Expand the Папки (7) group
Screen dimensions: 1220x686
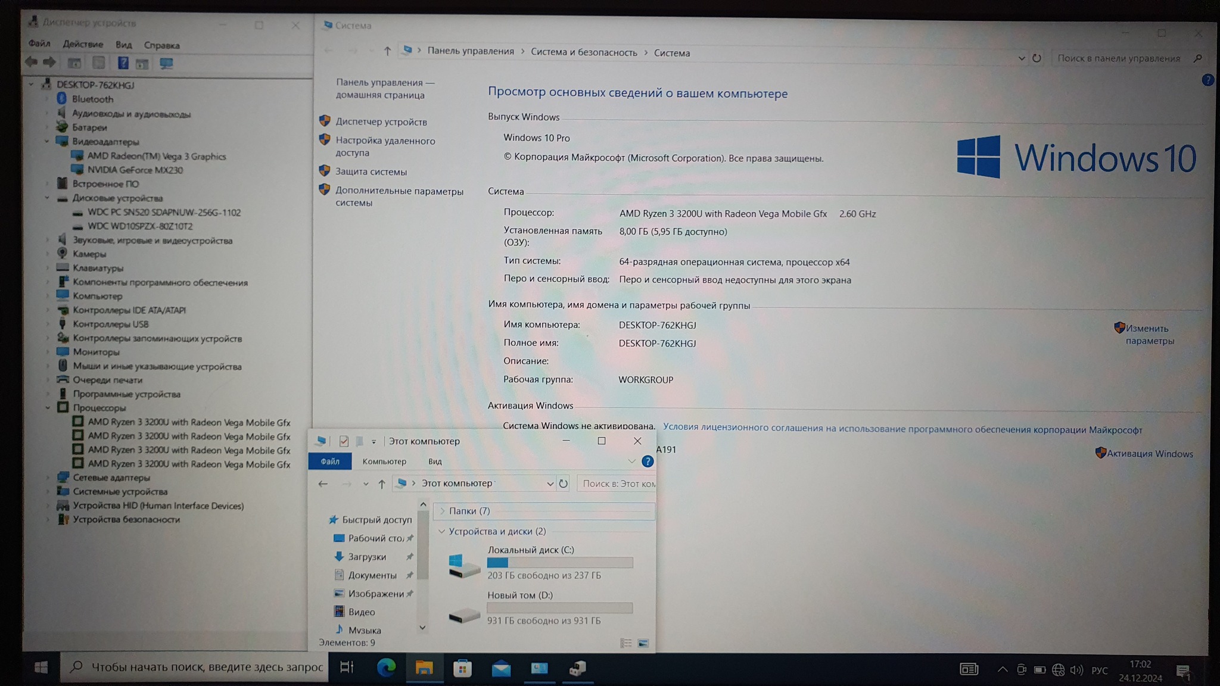pos(442,511)
